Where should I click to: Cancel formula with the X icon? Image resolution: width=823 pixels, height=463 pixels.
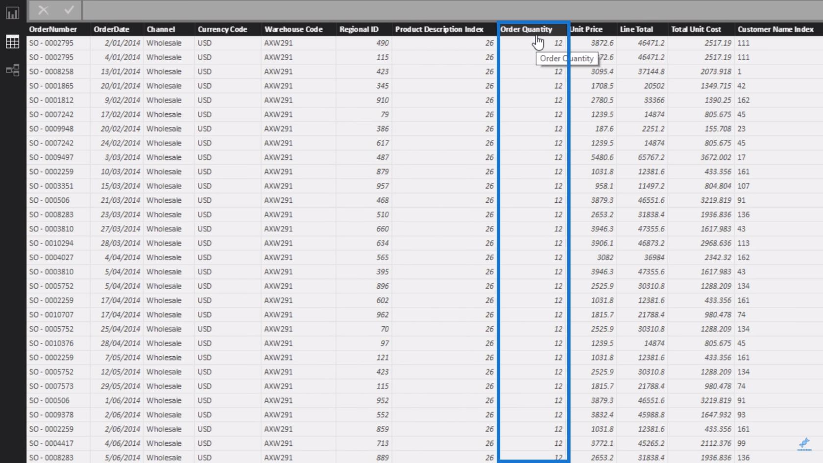[44, 10]
